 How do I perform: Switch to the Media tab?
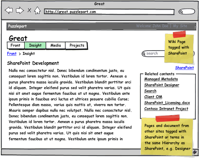[x=56, y=46]
